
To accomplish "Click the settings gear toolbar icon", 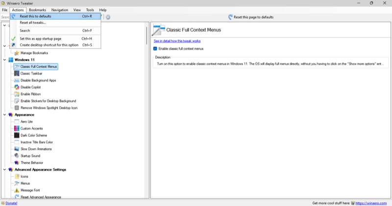I will click(108, 17).
